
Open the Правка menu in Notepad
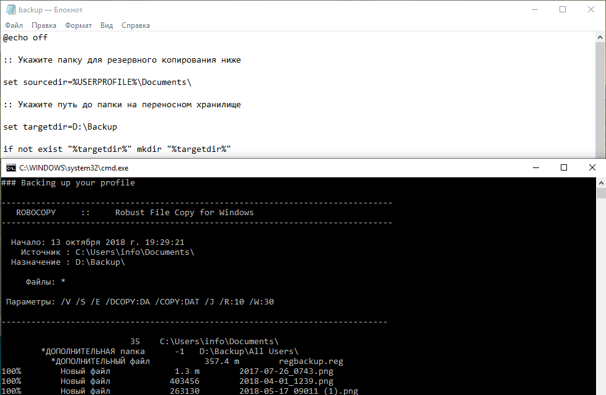pyautogui.click(x=43, y=25)
